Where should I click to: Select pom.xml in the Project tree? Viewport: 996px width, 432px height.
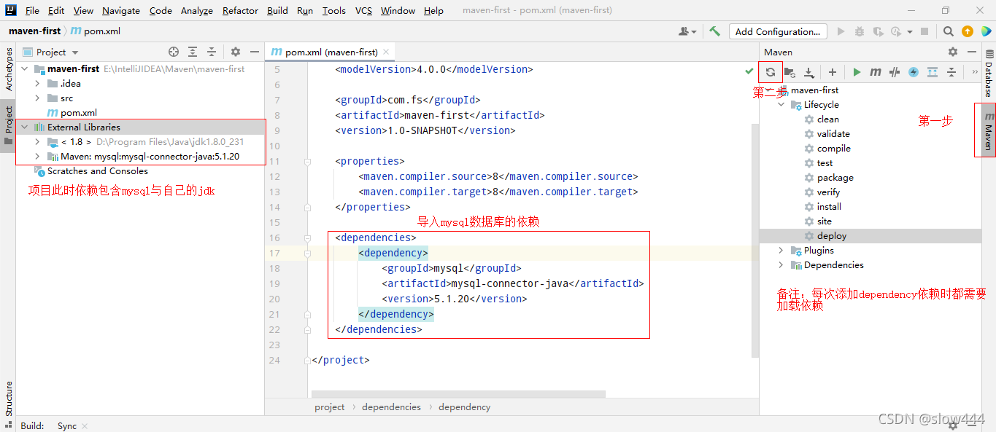pos(79,112)
